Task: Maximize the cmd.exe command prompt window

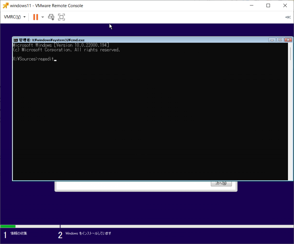Action: 280,40
